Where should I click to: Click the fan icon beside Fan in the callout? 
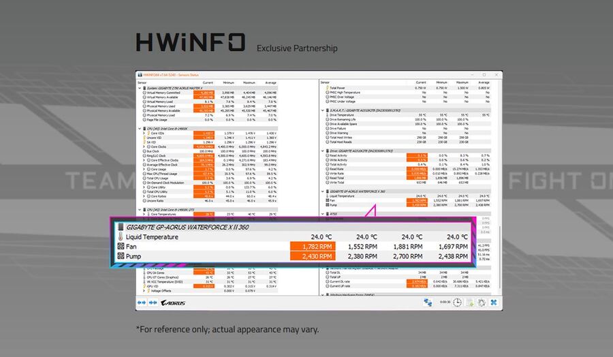[x=121, y=247]
